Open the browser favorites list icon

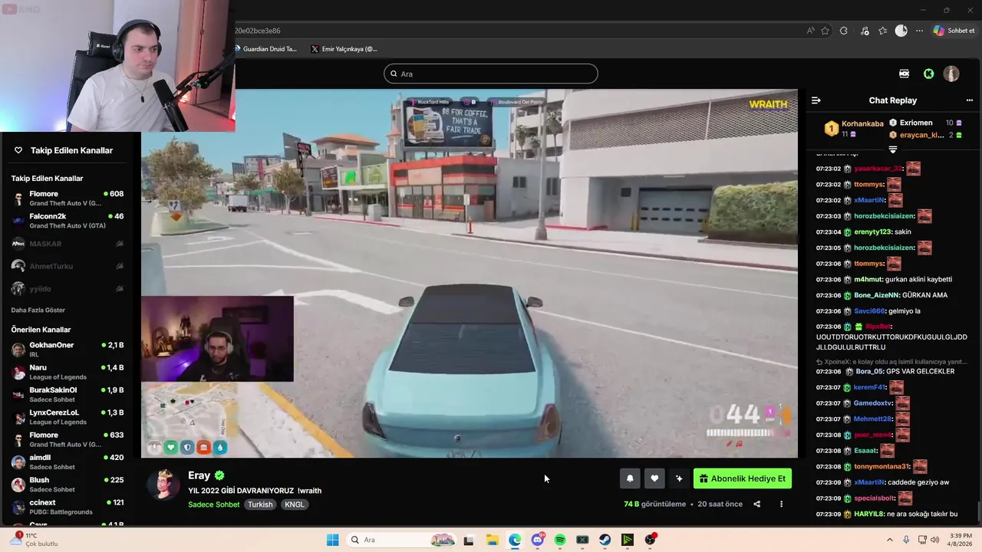(x=883, y=31)
